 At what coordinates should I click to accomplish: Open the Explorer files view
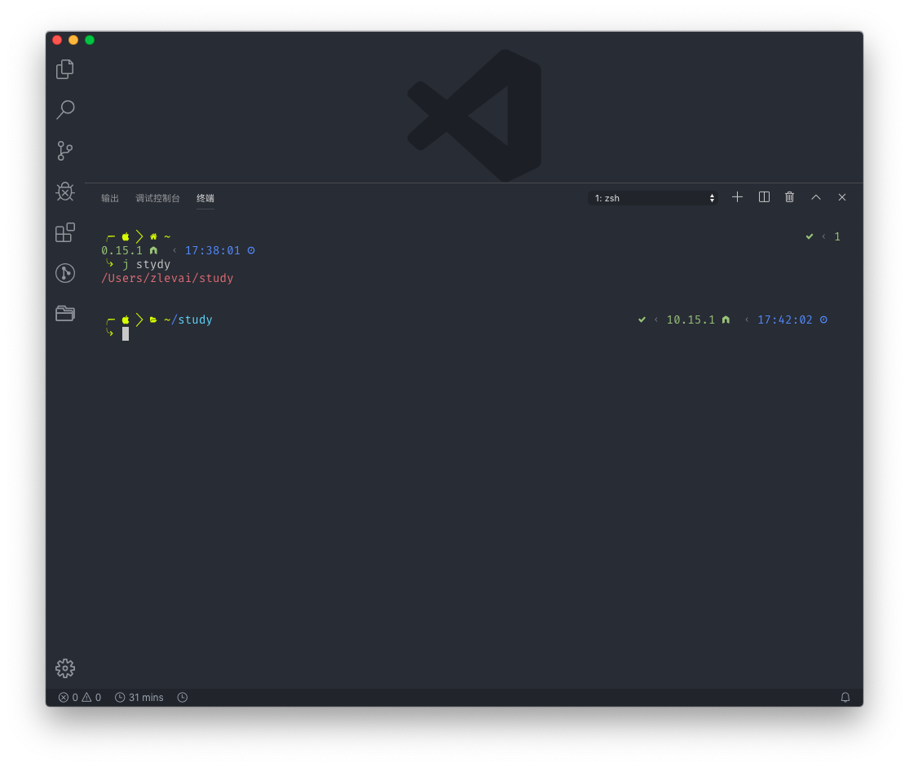65,69
